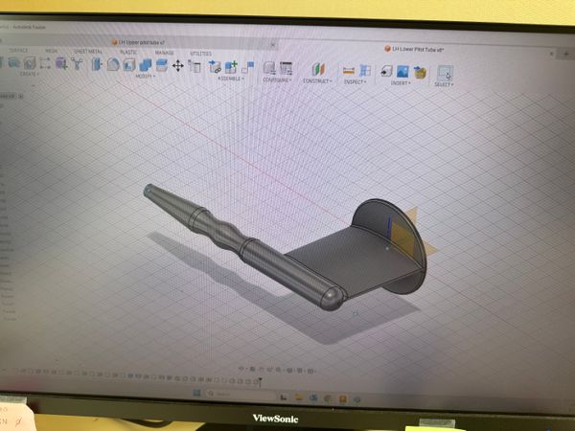Select the As-built Joint icon
Viewport: 575px width, 431px height.
coord(248,67)
